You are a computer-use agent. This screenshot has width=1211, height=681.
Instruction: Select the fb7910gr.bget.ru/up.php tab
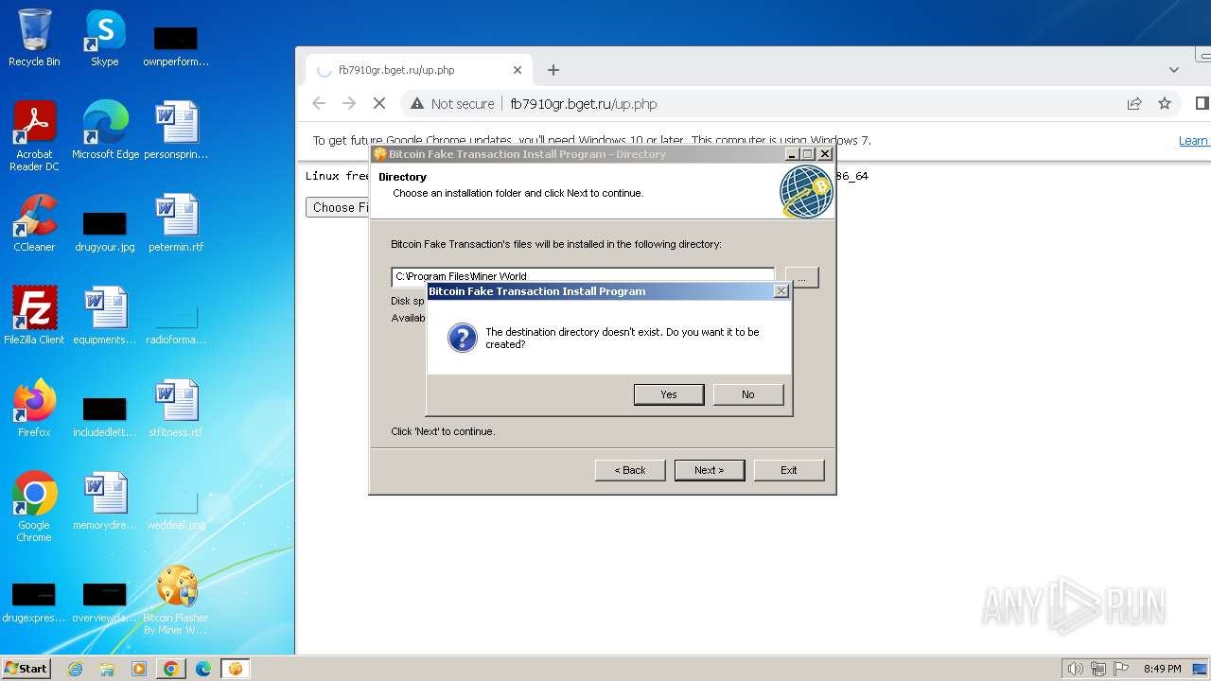pyautogui.click(x=420, y=70)
